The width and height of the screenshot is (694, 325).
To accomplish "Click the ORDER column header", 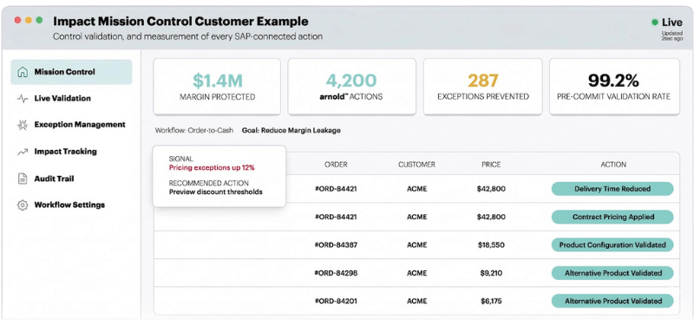I will pyautogui.click(x=336, y=165).
